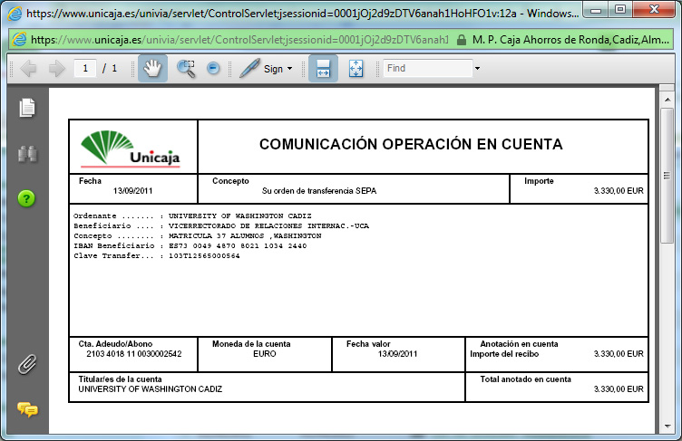Viewport: 682px width, 441px height.
Task: Go to previous page arrow
Action: [29, 68]
